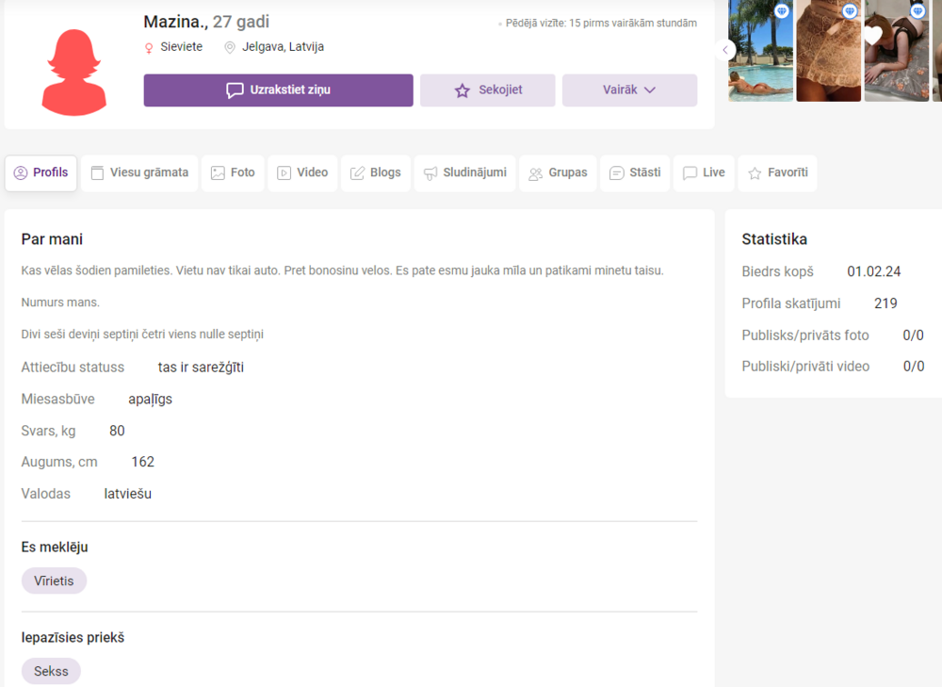Screen dimensions: 942x687
Task: Open the Live tab
Action: coord(704,173)
